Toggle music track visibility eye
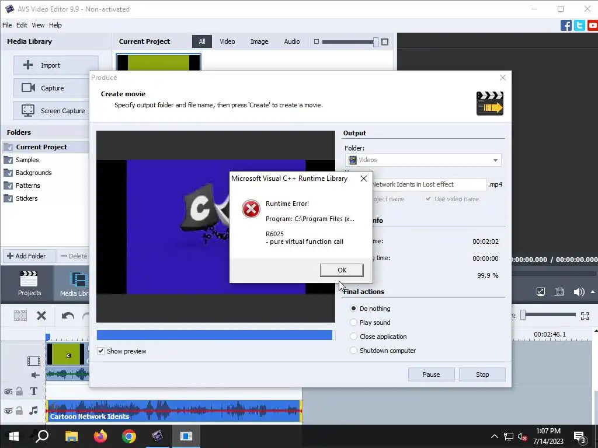Image resolution: width=598 pixels, height=448 pixels. coord(8,411)
